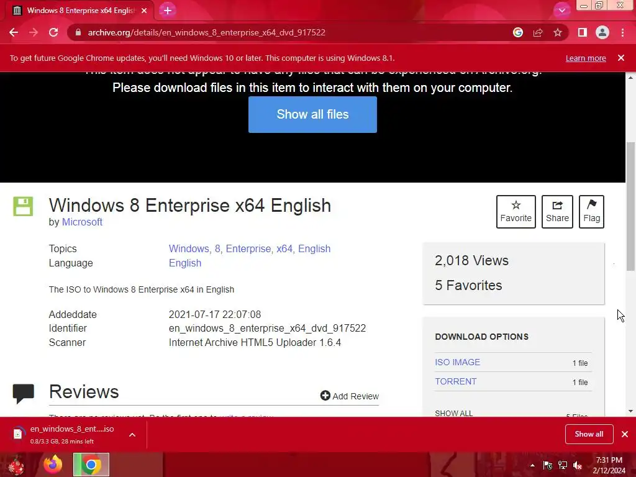Share this archive item

click(x=557, y=212)
